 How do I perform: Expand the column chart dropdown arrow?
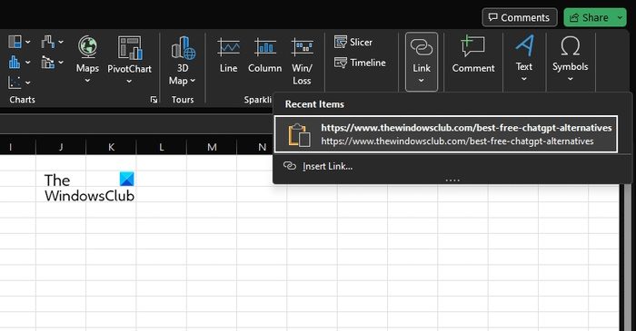tap(27, 63)
